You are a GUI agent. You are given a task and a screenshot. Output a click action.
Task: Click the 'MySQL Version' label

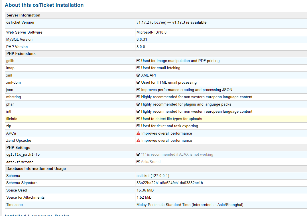[19, 40]
